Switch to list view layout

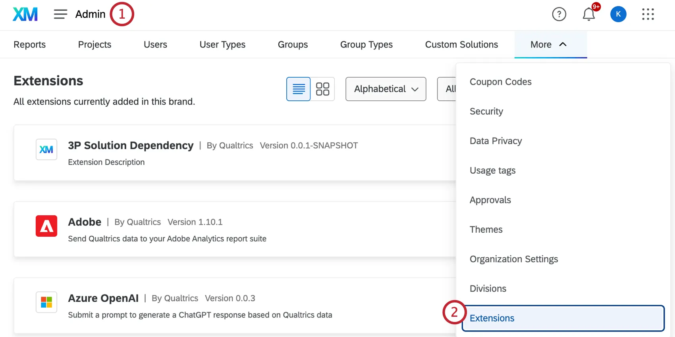[x=299, y=89]
